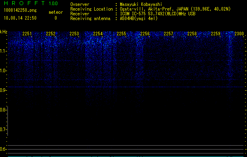Click the 0.8 kHz axis label
247x157 pixels.
coord(3,110)
